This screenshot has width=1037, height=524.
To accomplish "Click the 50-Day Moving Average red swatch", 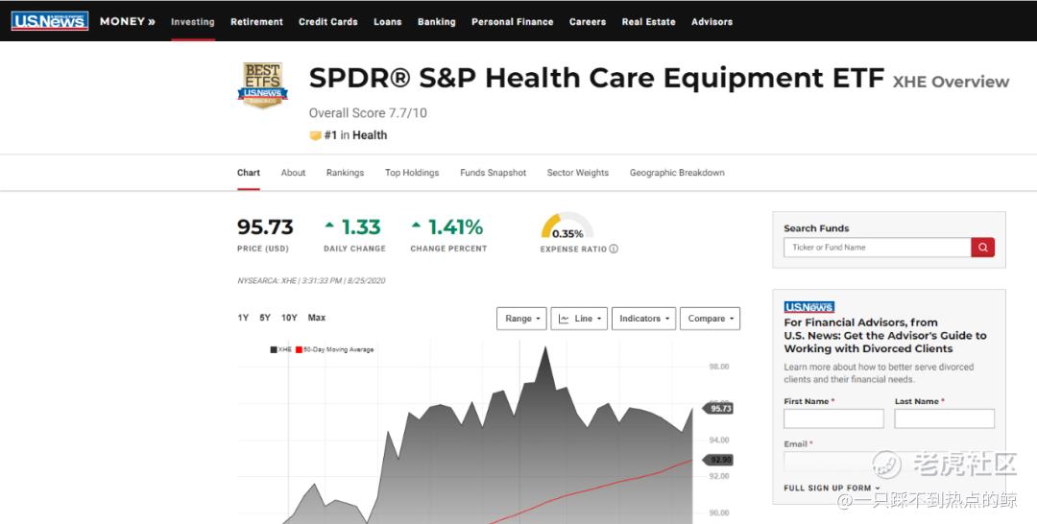I will tap(299, 349).
